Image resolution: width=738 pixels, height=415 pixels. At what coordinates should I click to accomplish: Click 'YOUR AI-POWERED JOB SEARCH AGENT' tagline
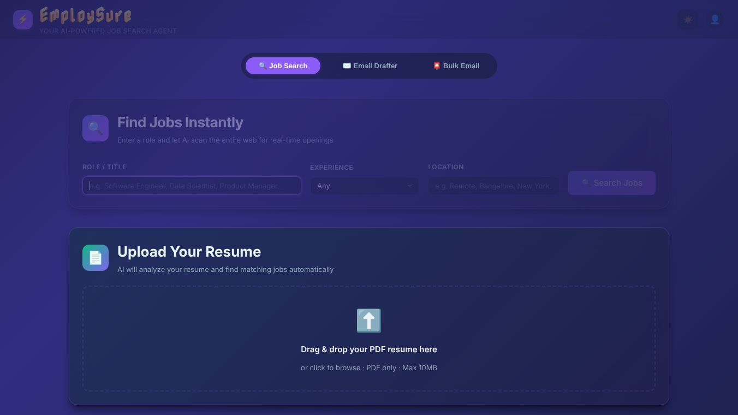click(108, 31)
